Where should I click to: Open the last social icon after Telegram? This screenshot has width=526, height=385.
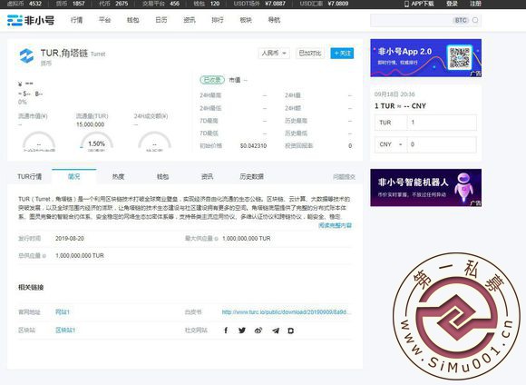point(291,331)
